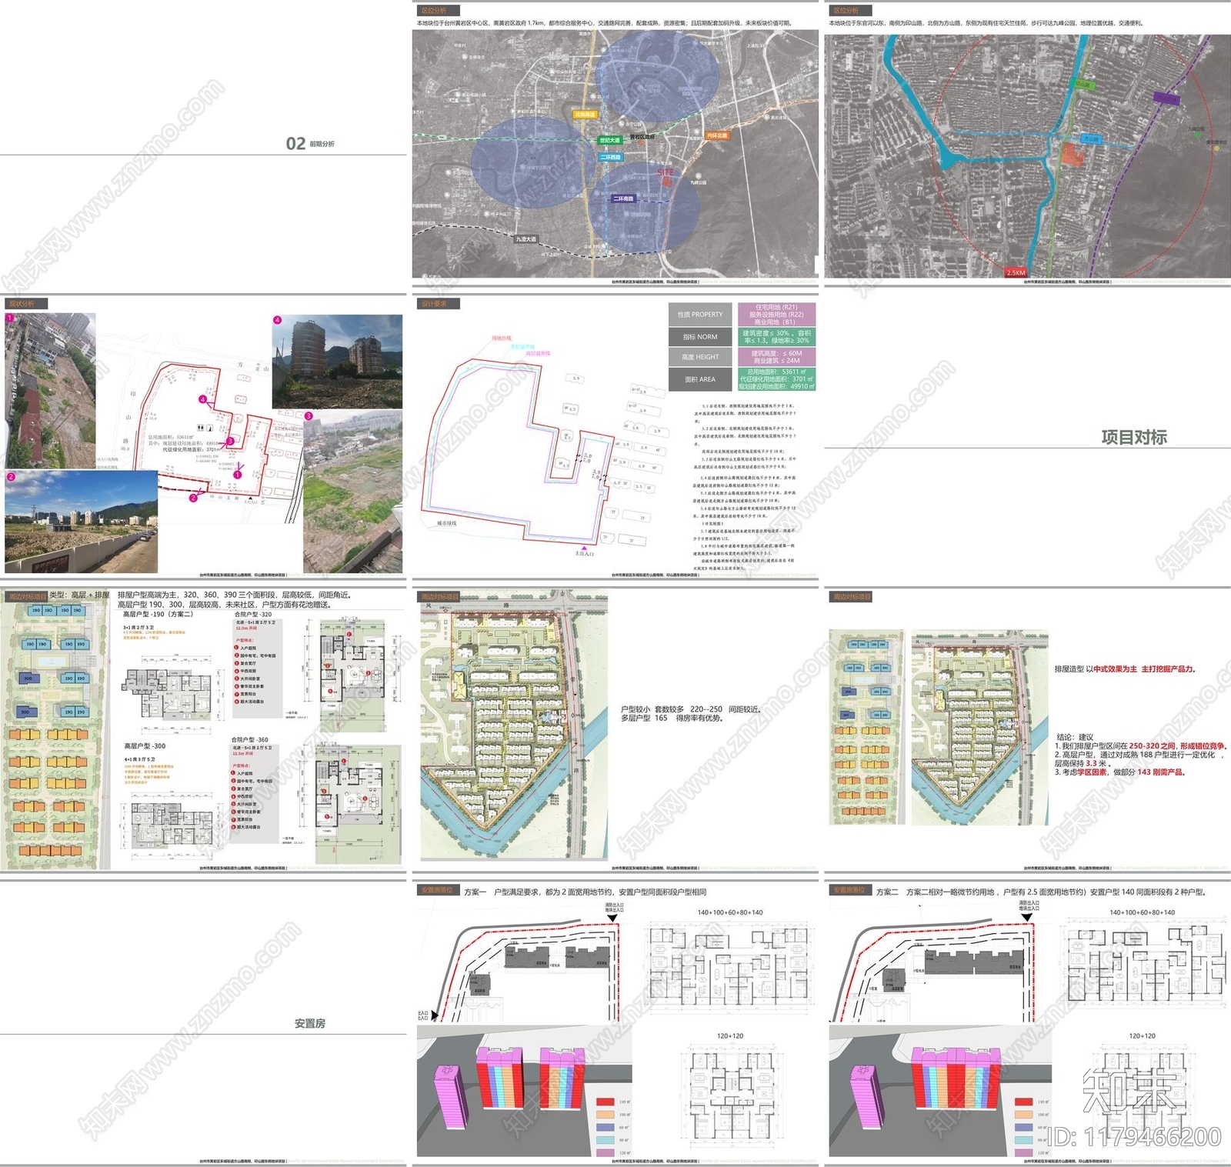The height and width of the screenshot is (1167, 1231).
Task: Click the orange site block on satellite map
Action: pyautogui.click(x=1073, y=154)
